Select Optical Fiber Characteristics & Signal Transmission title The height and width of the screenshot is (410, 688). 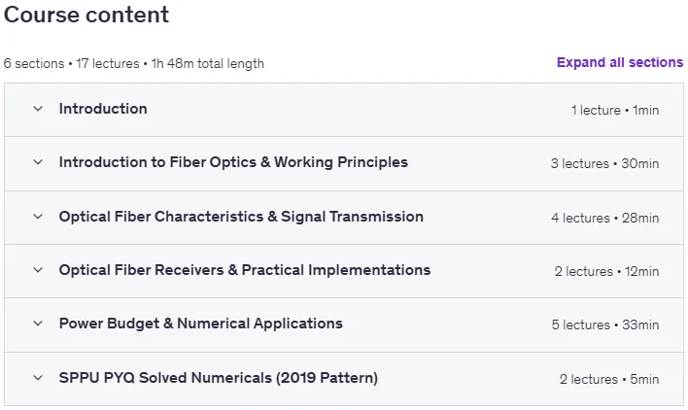(241, 217)
